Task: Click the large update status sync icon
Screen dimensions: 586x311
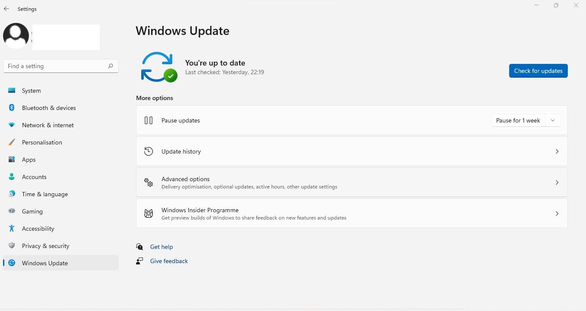Action: pos(158,67)
